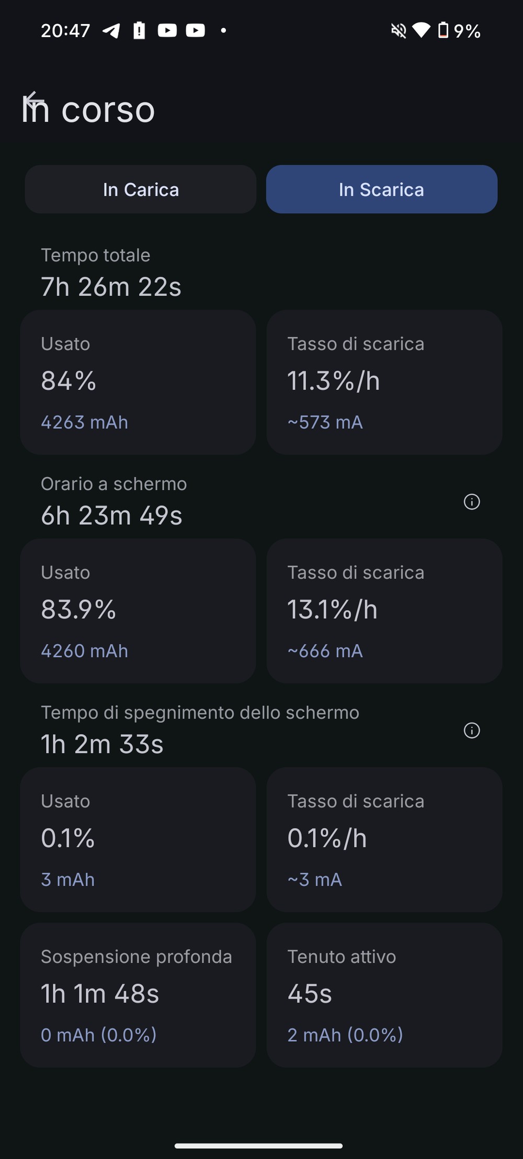Tap the muted sound status icon
Image resolution: width=523 pixels, height=1159 pixels.
click(399, 31)
